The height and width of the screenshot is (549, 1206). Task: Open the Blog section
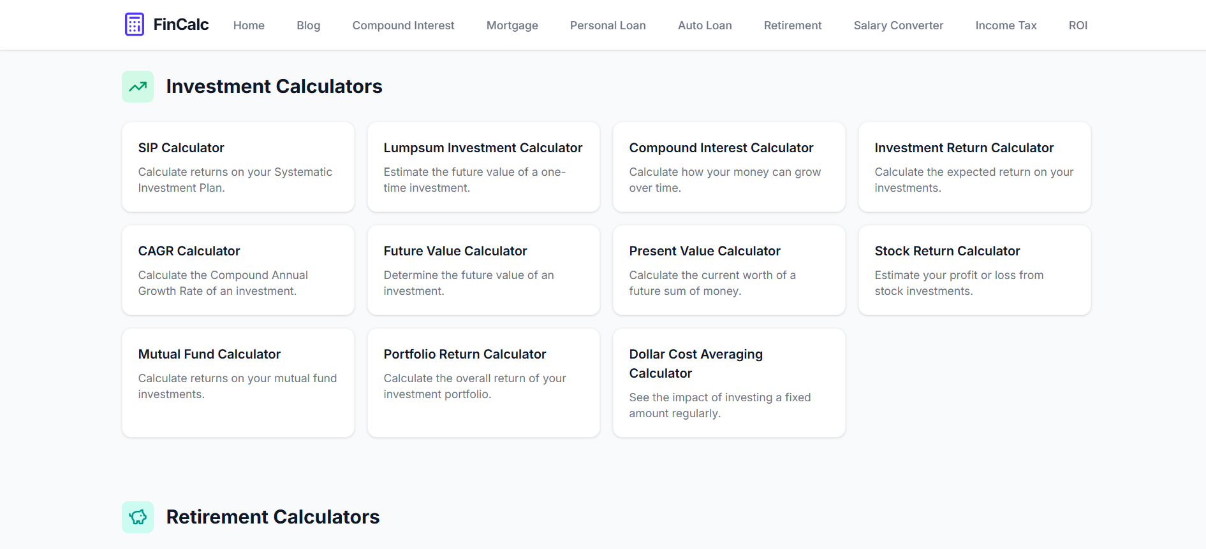[308, 25]
